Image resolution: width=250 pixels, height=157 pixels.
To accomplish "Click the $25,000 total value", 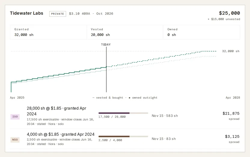I will pyautogui.click(x=230, y=13).
